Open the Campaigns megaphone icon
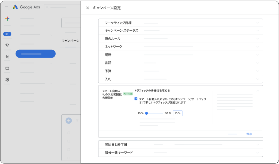The width and height of the screenshot is (279, 164). [x=7, y=34]
